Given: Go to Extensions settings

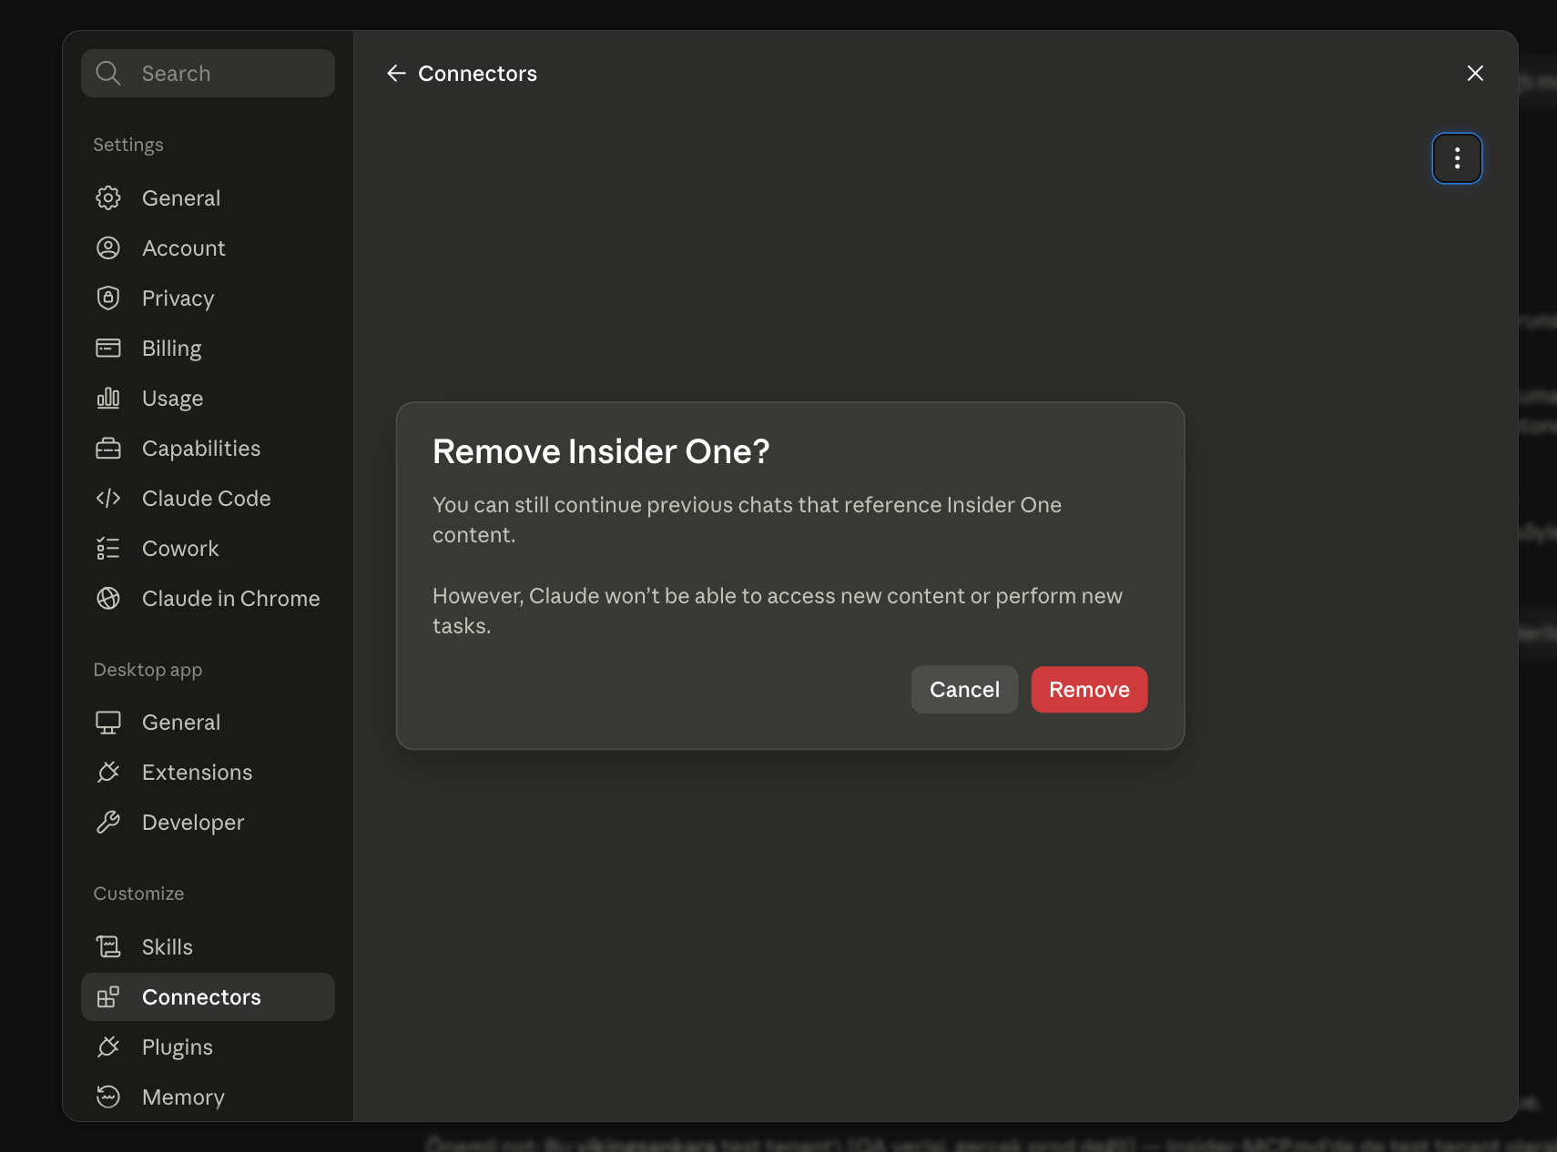Looking at the screenshot, I should pos(208,772).
